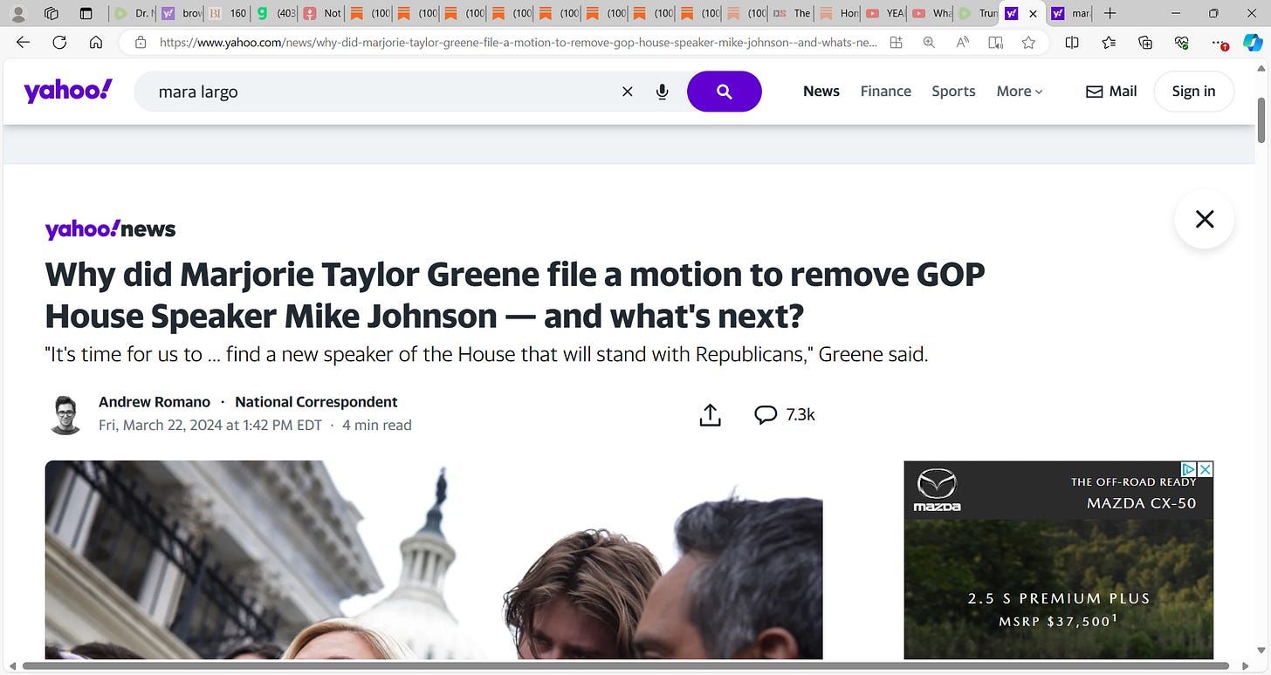Image resolution: width=1271 pixels, height=675 pixels.
Task: Switch to the YouTube 'Wha' tab
Action: pyautogui.click(x=933, y=13)
